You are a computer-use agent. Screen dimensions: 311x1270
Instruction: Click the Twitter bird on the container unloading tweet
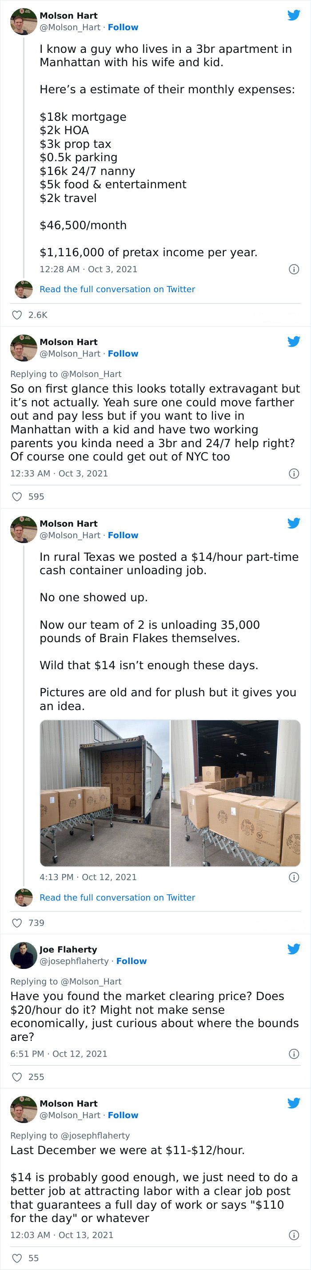[294, 523]
